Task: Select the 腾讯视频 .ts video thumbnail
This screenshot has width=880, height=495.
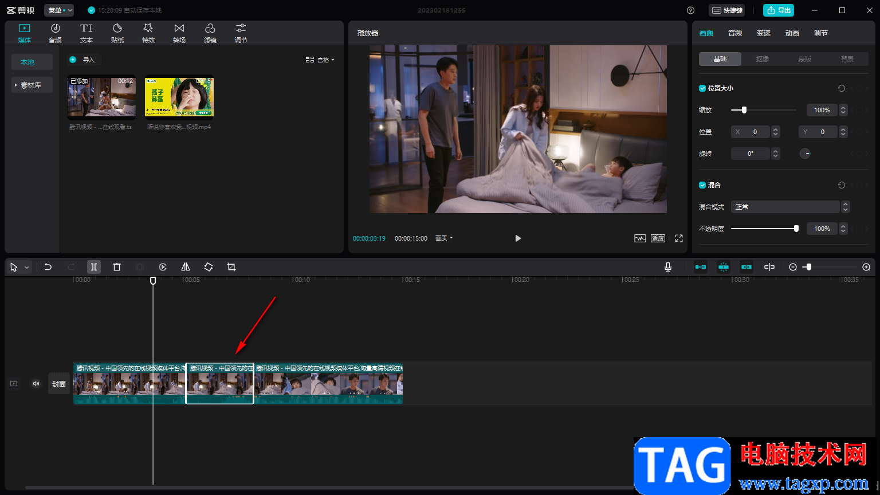Action: (102, 97)
